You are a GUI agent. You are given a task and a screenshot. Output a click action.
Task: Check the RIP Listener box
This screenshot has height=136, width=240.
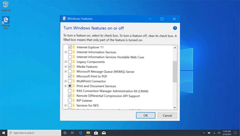pyautogui.click(x=70, y=100)
